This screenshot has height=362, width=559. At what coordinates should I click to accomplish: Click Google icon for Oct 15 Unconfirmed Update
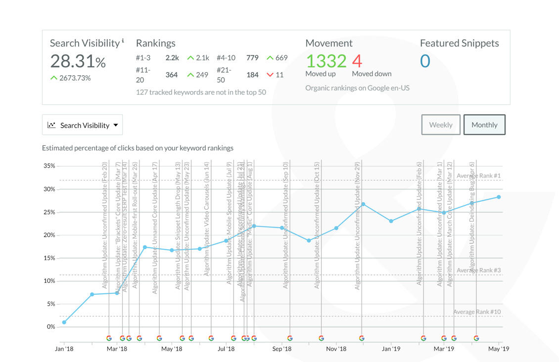point(321,338)
